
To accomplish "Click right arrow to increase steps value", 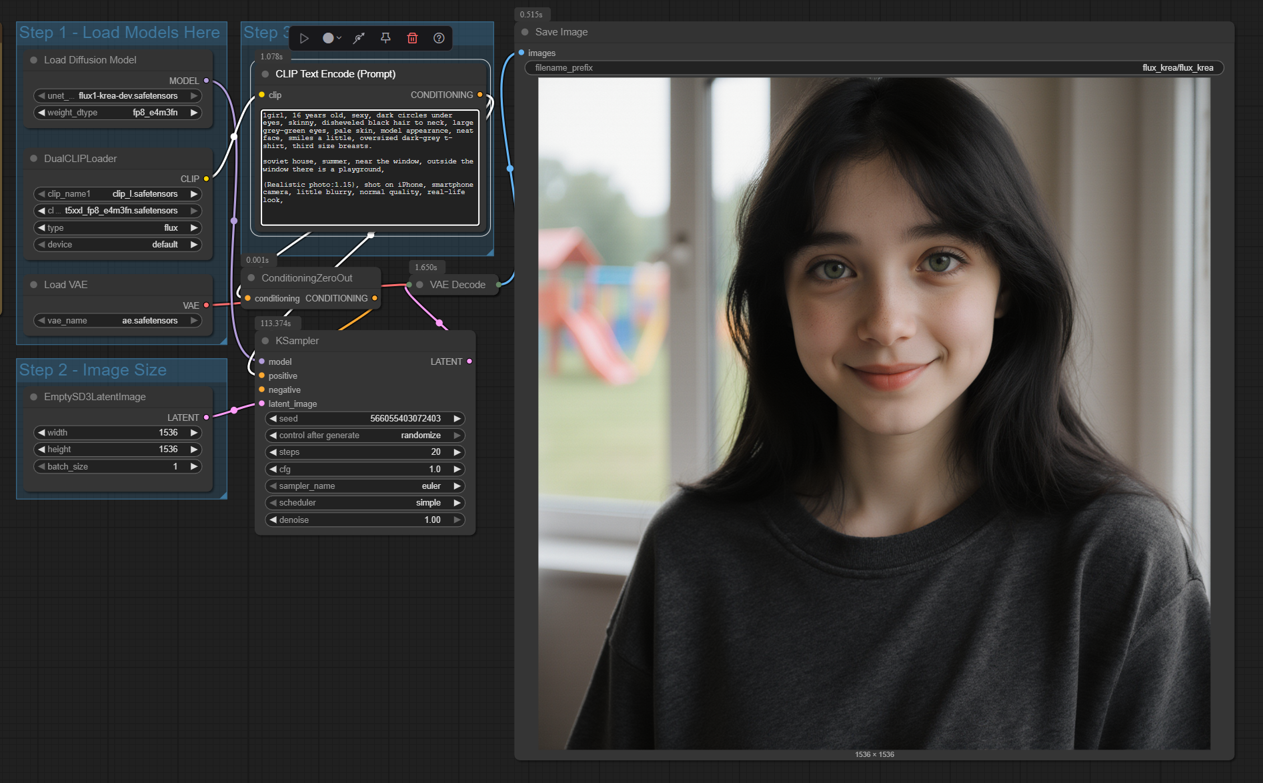I will click(457, 452).
